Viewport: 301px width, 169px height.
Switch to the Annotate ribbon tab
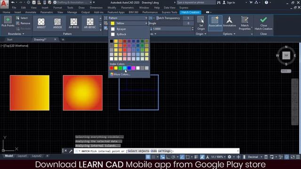pyautogui.click(x=31, y=12)
